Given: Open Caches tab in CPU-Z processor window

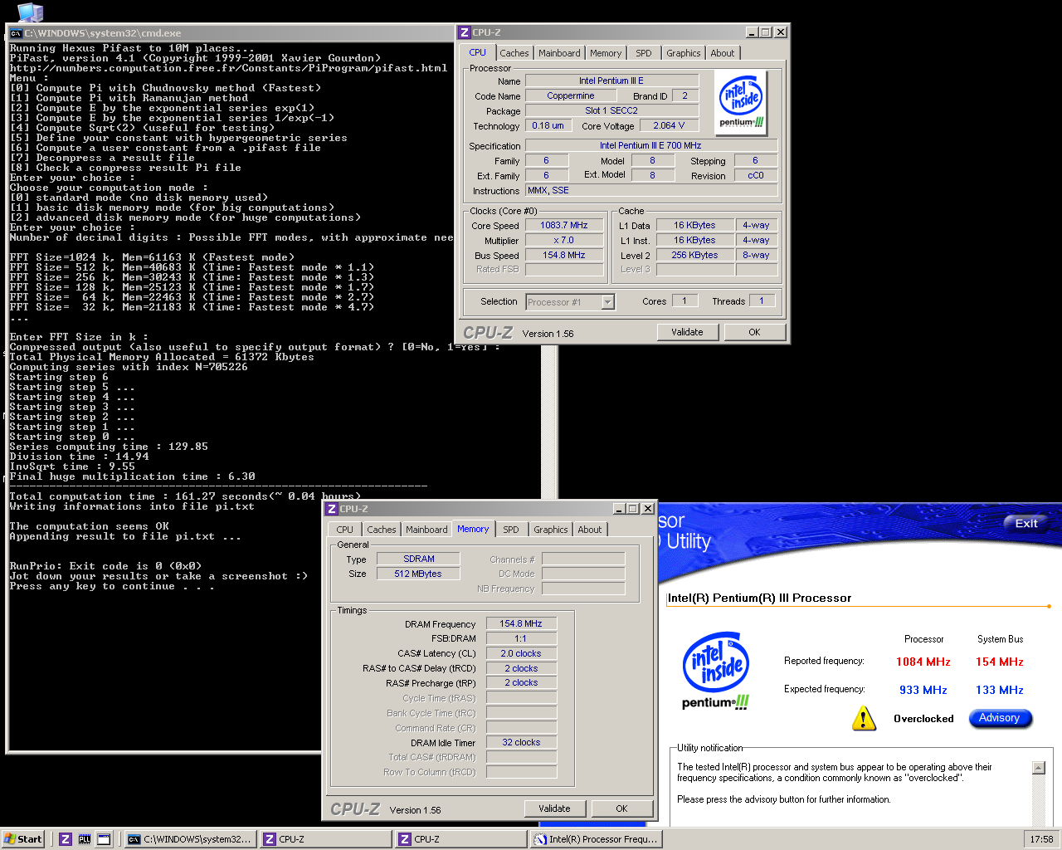Looking at the screenshot, I should (514, 53).
